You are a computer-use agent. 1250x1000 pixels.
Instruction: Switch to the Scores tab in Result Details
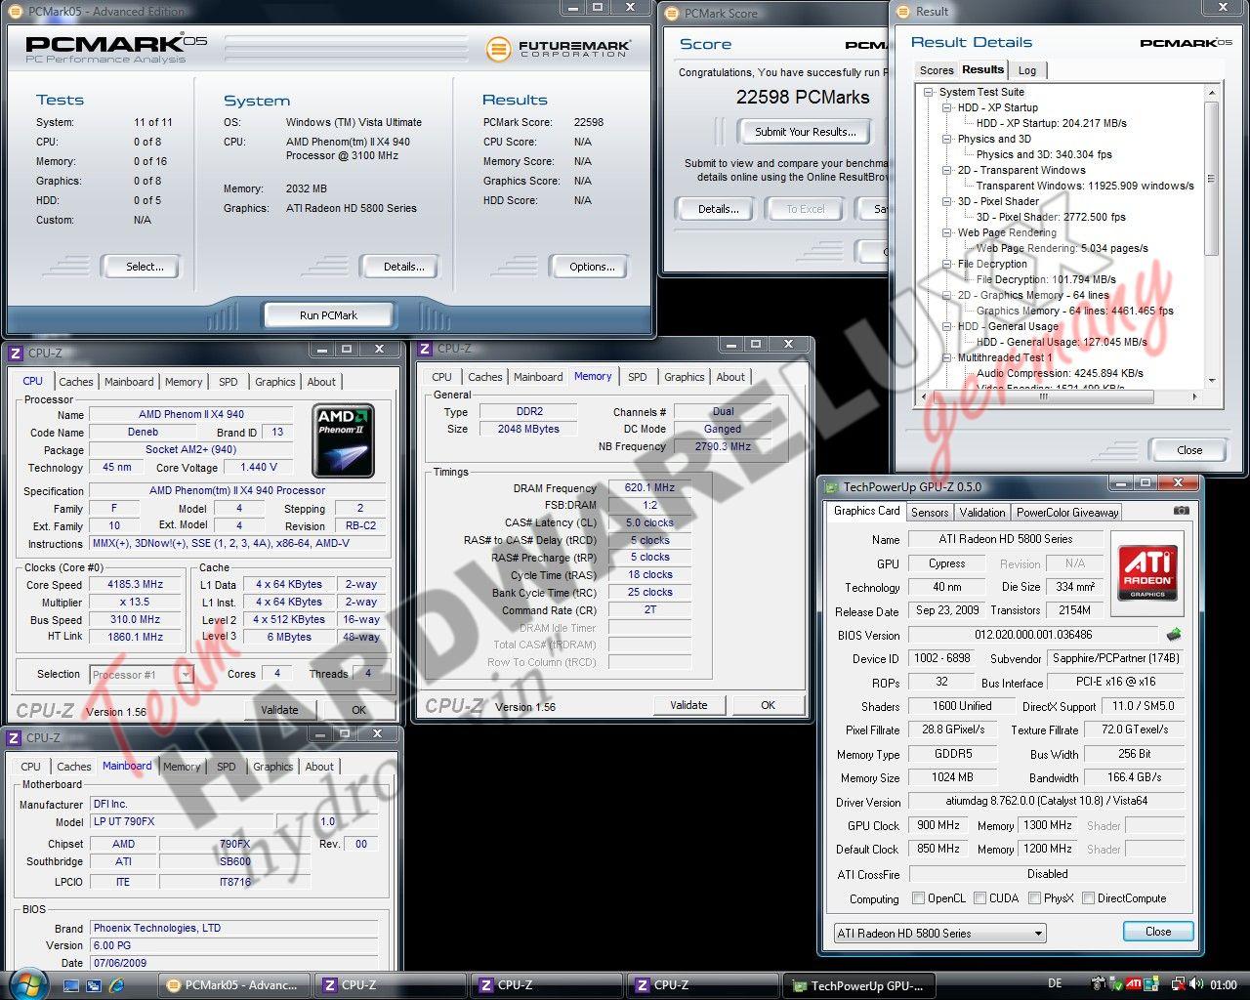click(936, 70)
